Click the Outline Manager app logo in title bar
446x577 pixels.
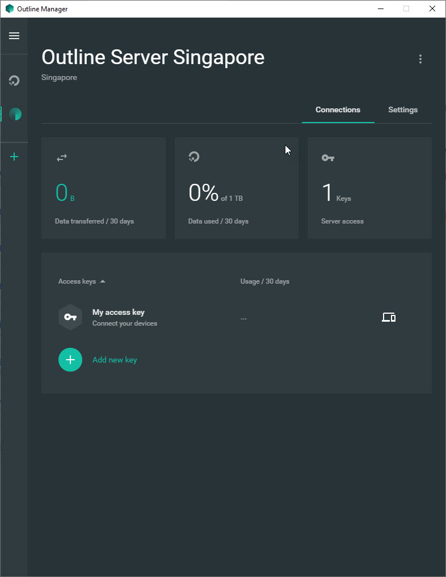coord(10,9)
